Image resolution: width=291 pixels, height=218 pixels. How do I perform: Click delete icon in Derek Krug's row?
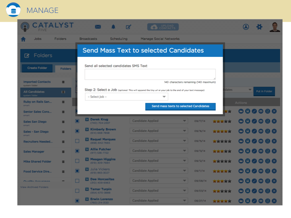tap(274, 121)
